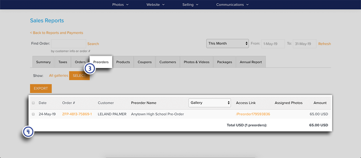
Task: Click the From date field
Action: click(273, 44)
